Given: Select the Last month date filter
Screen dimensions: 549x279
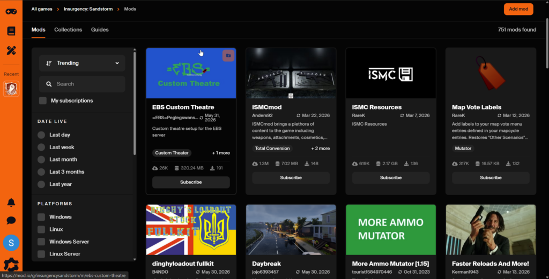Looking at the screenshot, I should pyautogui.click(x=41, y=160).
